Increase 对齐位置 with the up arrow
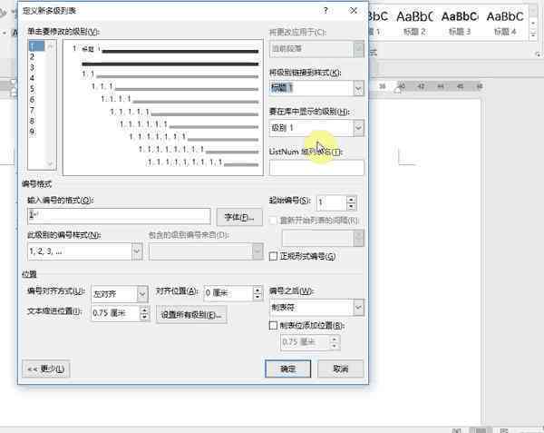 257,290
